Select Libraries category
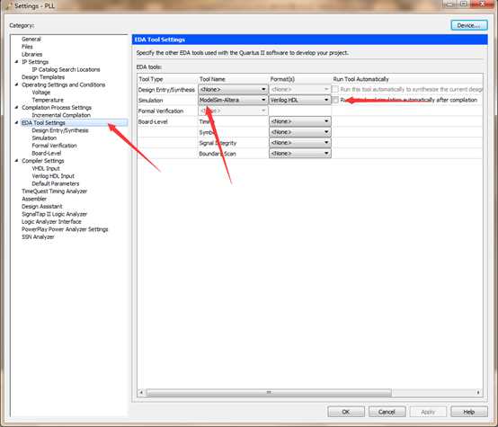Viewport: 498px width, 427px height. (31, 54)
